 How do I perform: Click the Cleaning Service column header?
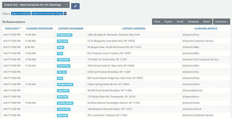point(206,29)
